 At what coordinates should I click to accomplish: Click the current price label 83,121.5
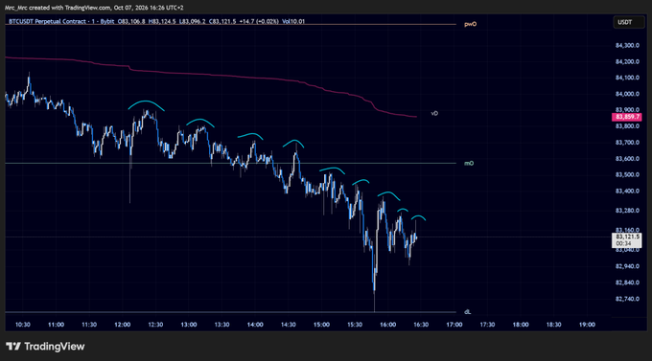pos(627,239)
